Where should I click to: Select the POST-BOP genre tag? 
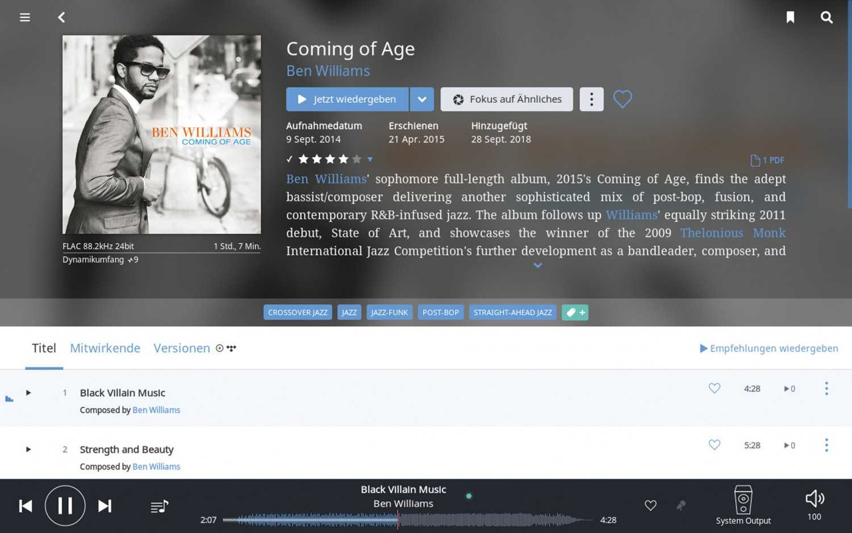pos(441,313)
